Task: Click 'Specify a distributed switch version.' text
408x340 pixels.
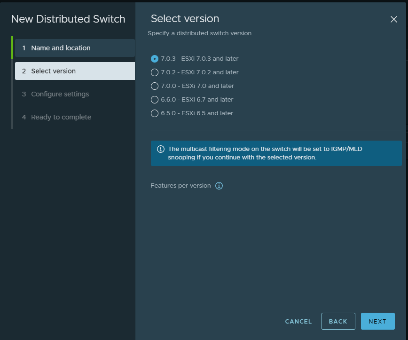Action: (x=200, y=33)
